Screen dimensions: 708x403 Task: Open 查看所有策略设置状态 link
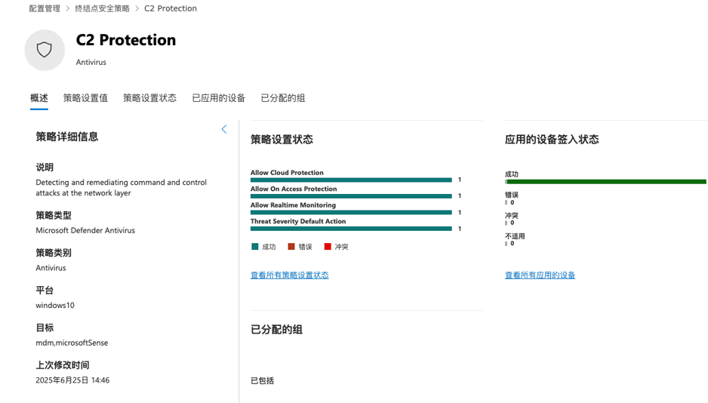289,275
